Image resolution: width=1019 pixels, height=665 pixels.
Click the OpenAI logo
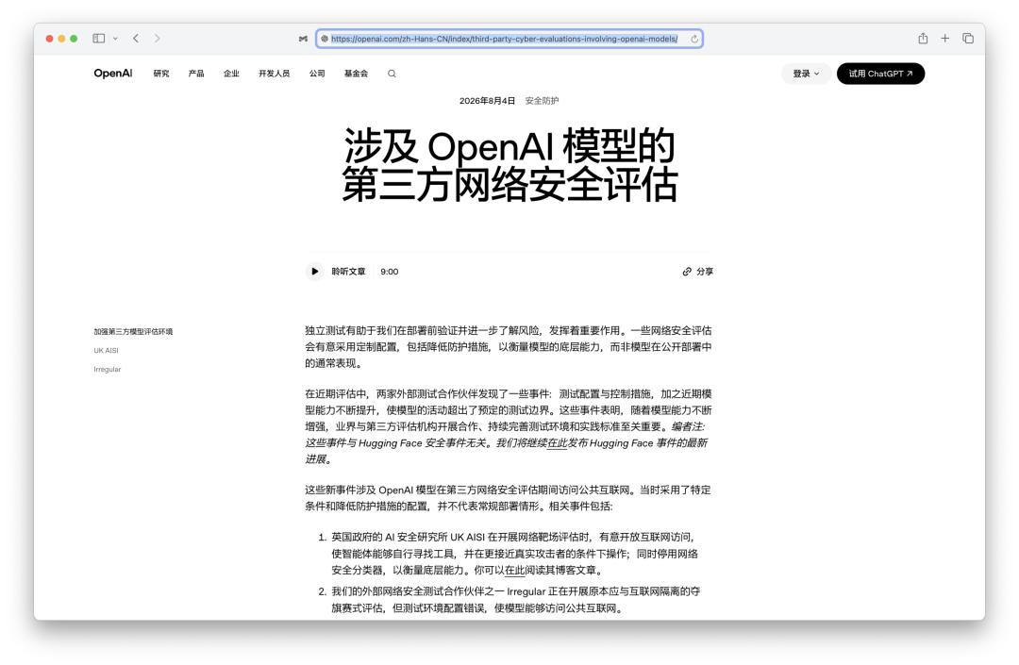tap(113, 73)
